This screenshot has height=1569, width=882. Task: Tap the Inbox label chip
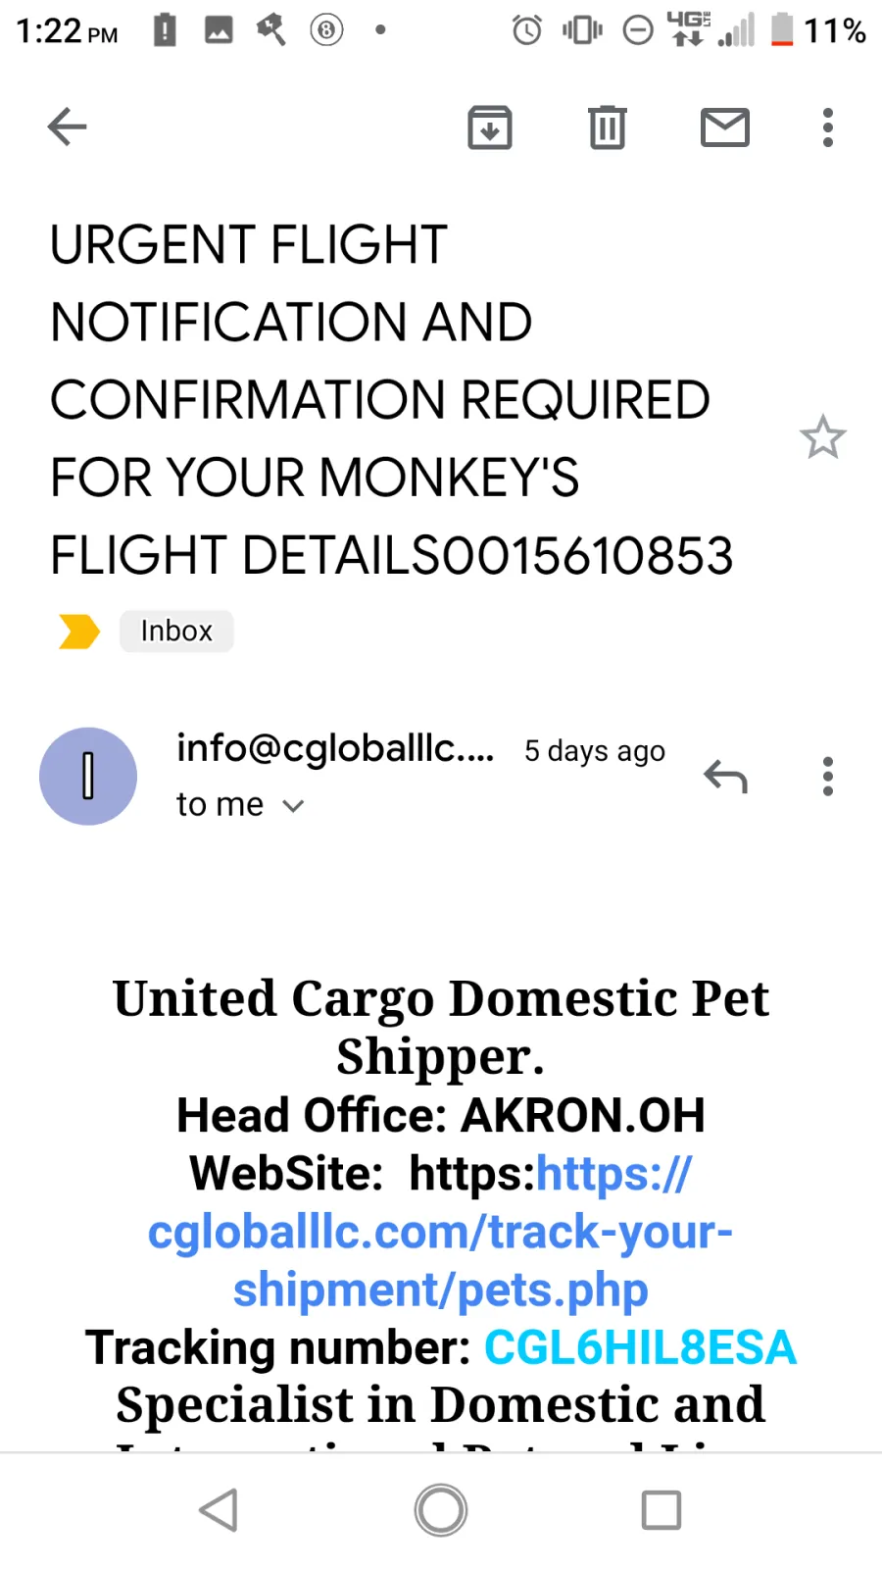(x=176, y=631)
